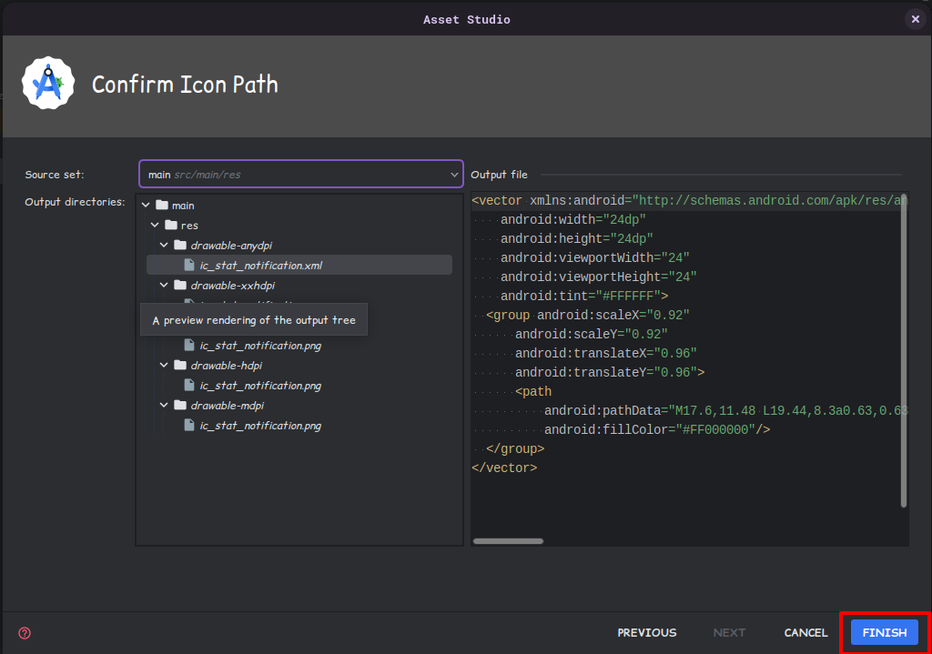
Task: Select ic_stat_notification.png under drawable-hdpi
Action: pos(259,386)
